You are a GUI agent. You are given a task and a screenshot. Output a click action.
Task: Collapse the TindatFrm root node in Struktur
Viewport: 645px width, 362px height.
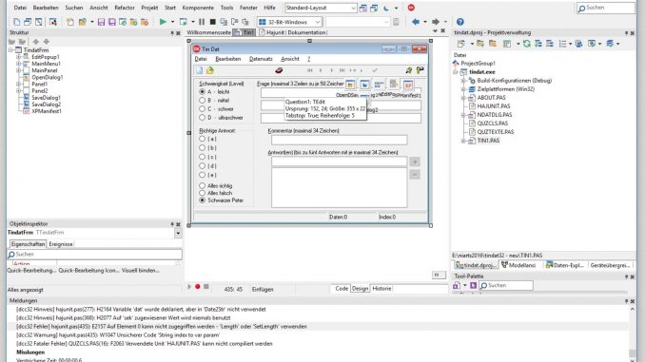[11, 49]
